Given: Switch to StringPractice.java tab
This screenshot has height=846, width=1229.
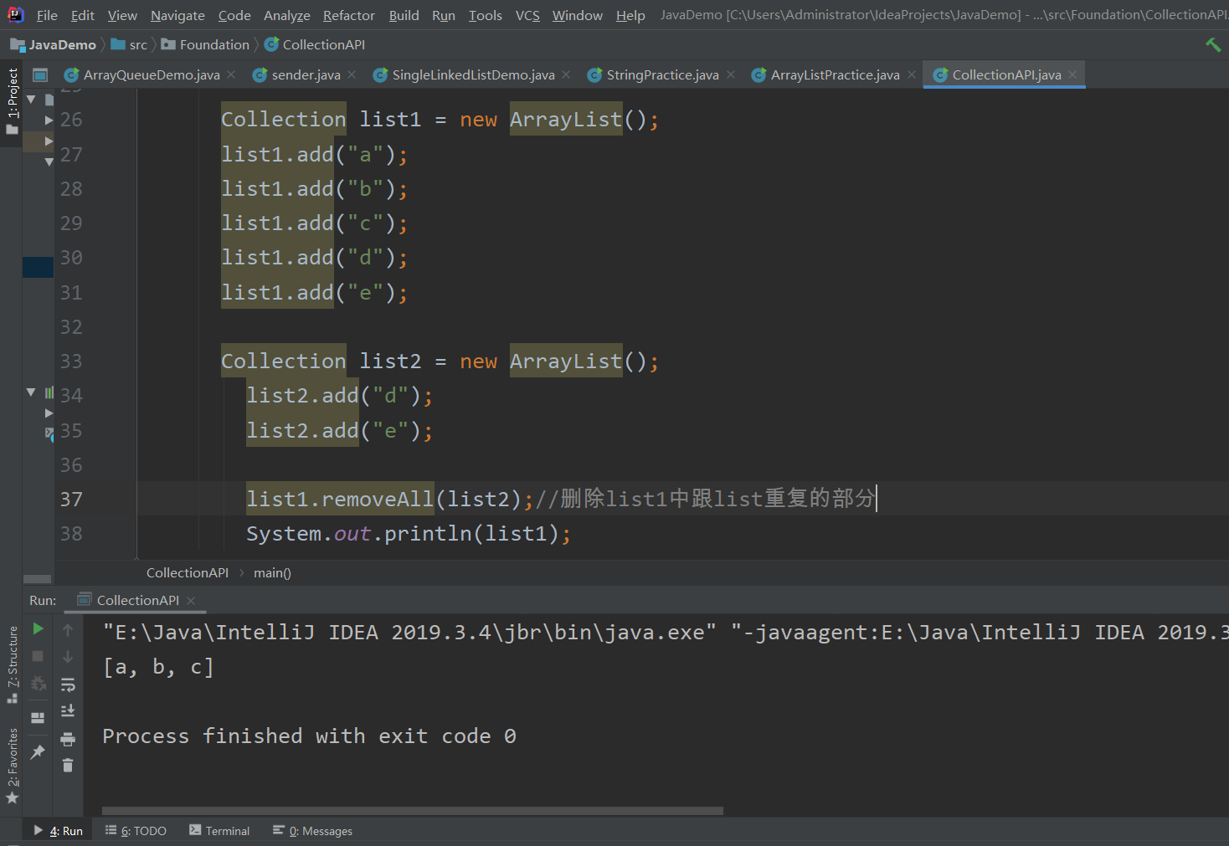Looking at the screenshot, I should coord(662,75).
